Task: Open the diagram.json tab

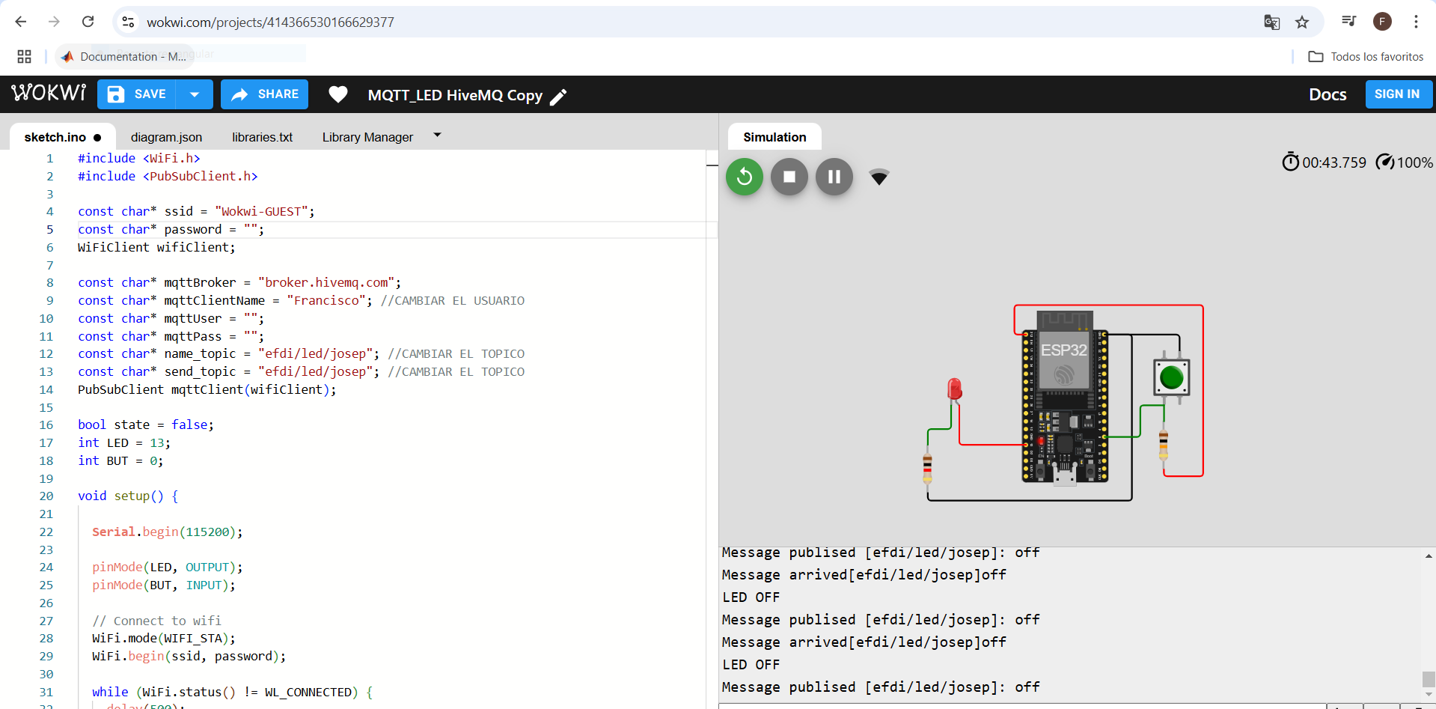Action: tap(166, 137)
